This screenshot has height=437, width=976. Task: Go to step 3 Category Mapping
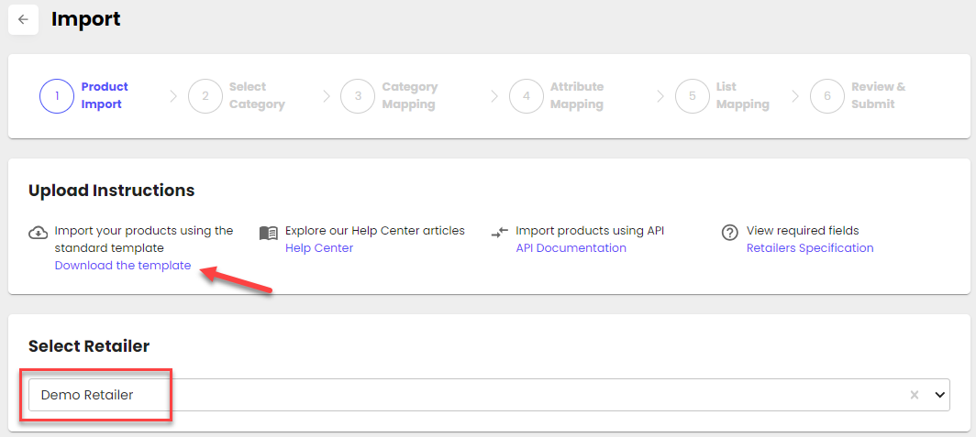coord(409,95)
